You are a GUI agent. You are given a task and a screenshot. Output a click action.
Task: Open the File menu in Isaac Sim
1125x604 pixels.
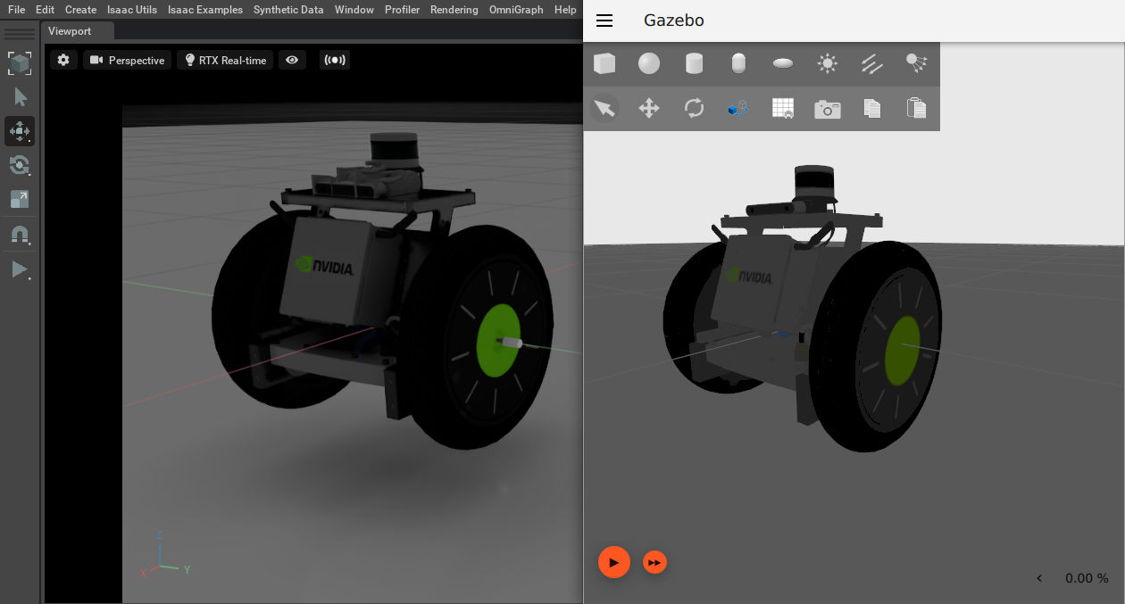[16, 10]
